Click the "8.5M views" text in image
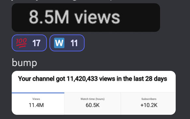 pyautogui.click(x=75, y=17)
